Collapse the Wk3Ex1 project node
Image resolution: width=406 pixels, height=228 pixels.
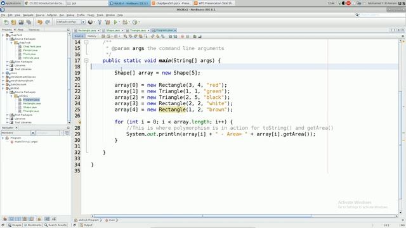[3, 88]
